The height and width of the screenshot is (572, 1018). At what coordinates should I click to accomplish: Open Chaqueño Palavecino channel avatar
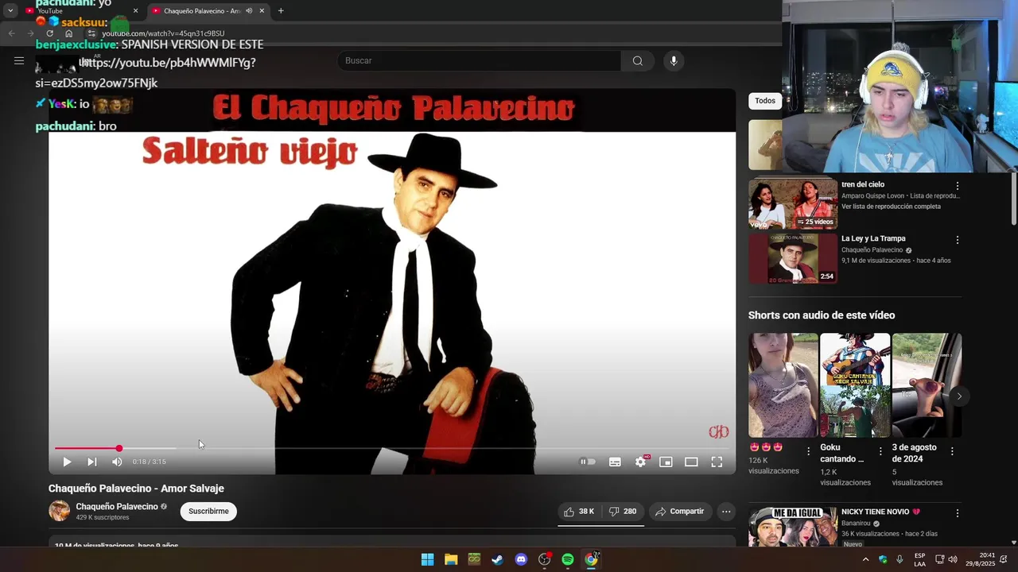(59, 511)
